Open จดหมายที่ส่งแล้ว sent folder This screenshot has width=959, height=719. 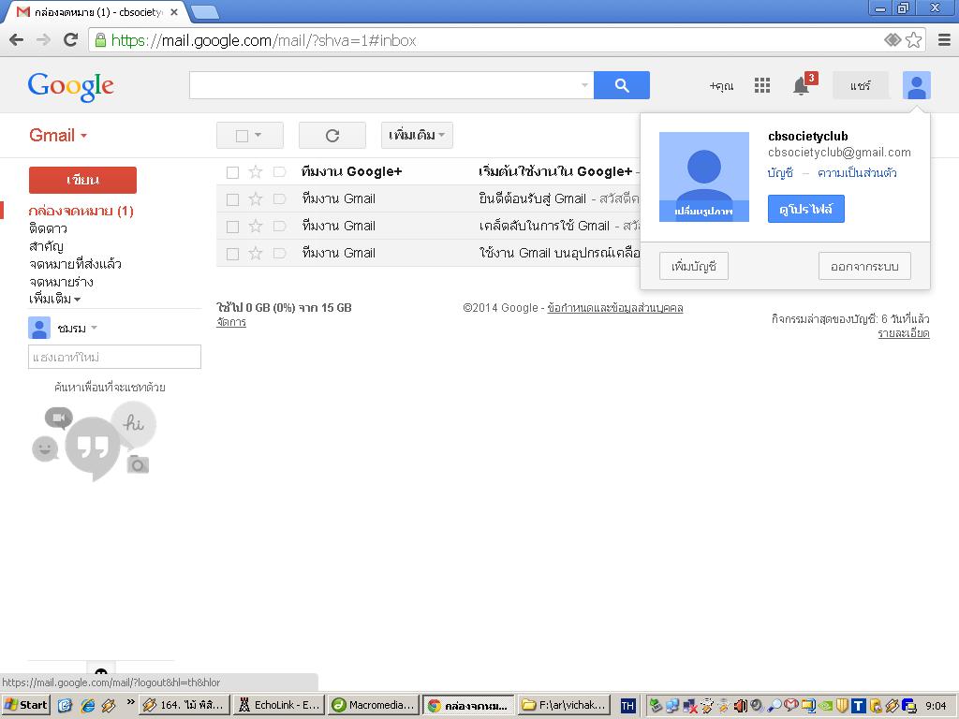click(75, 264)
